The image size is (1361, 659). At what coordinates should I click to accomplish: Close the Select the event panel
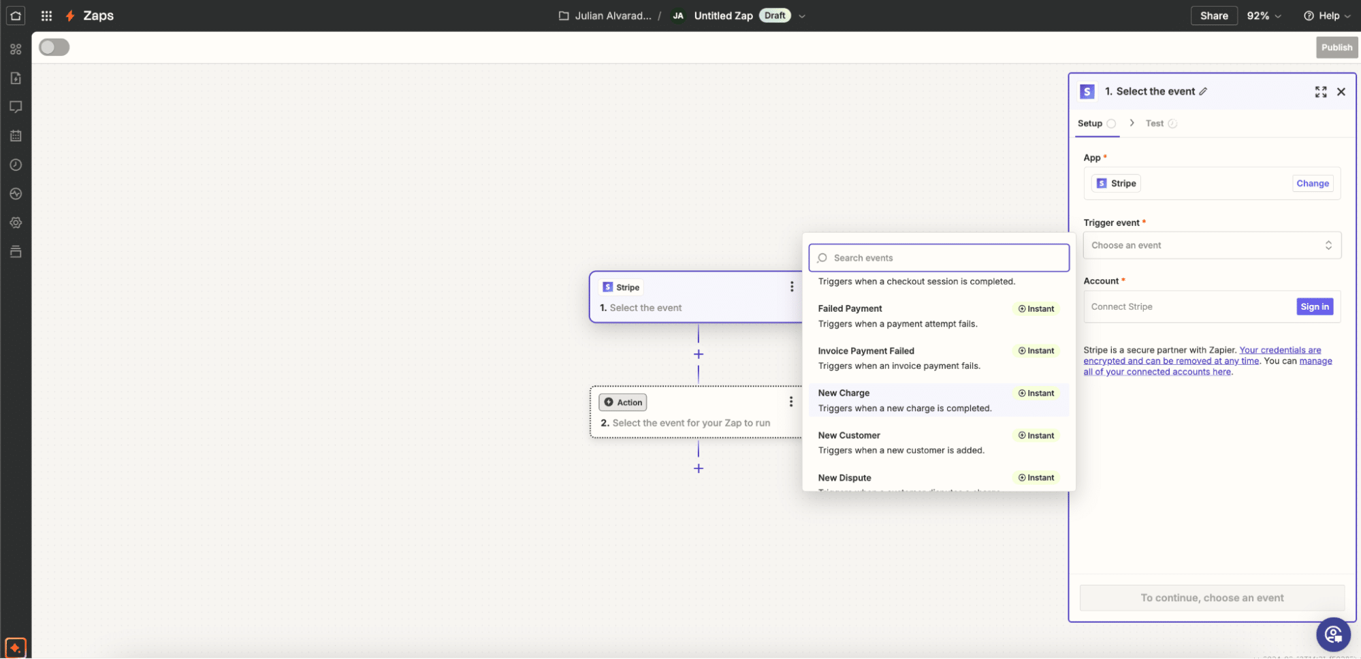[1341, 92]
